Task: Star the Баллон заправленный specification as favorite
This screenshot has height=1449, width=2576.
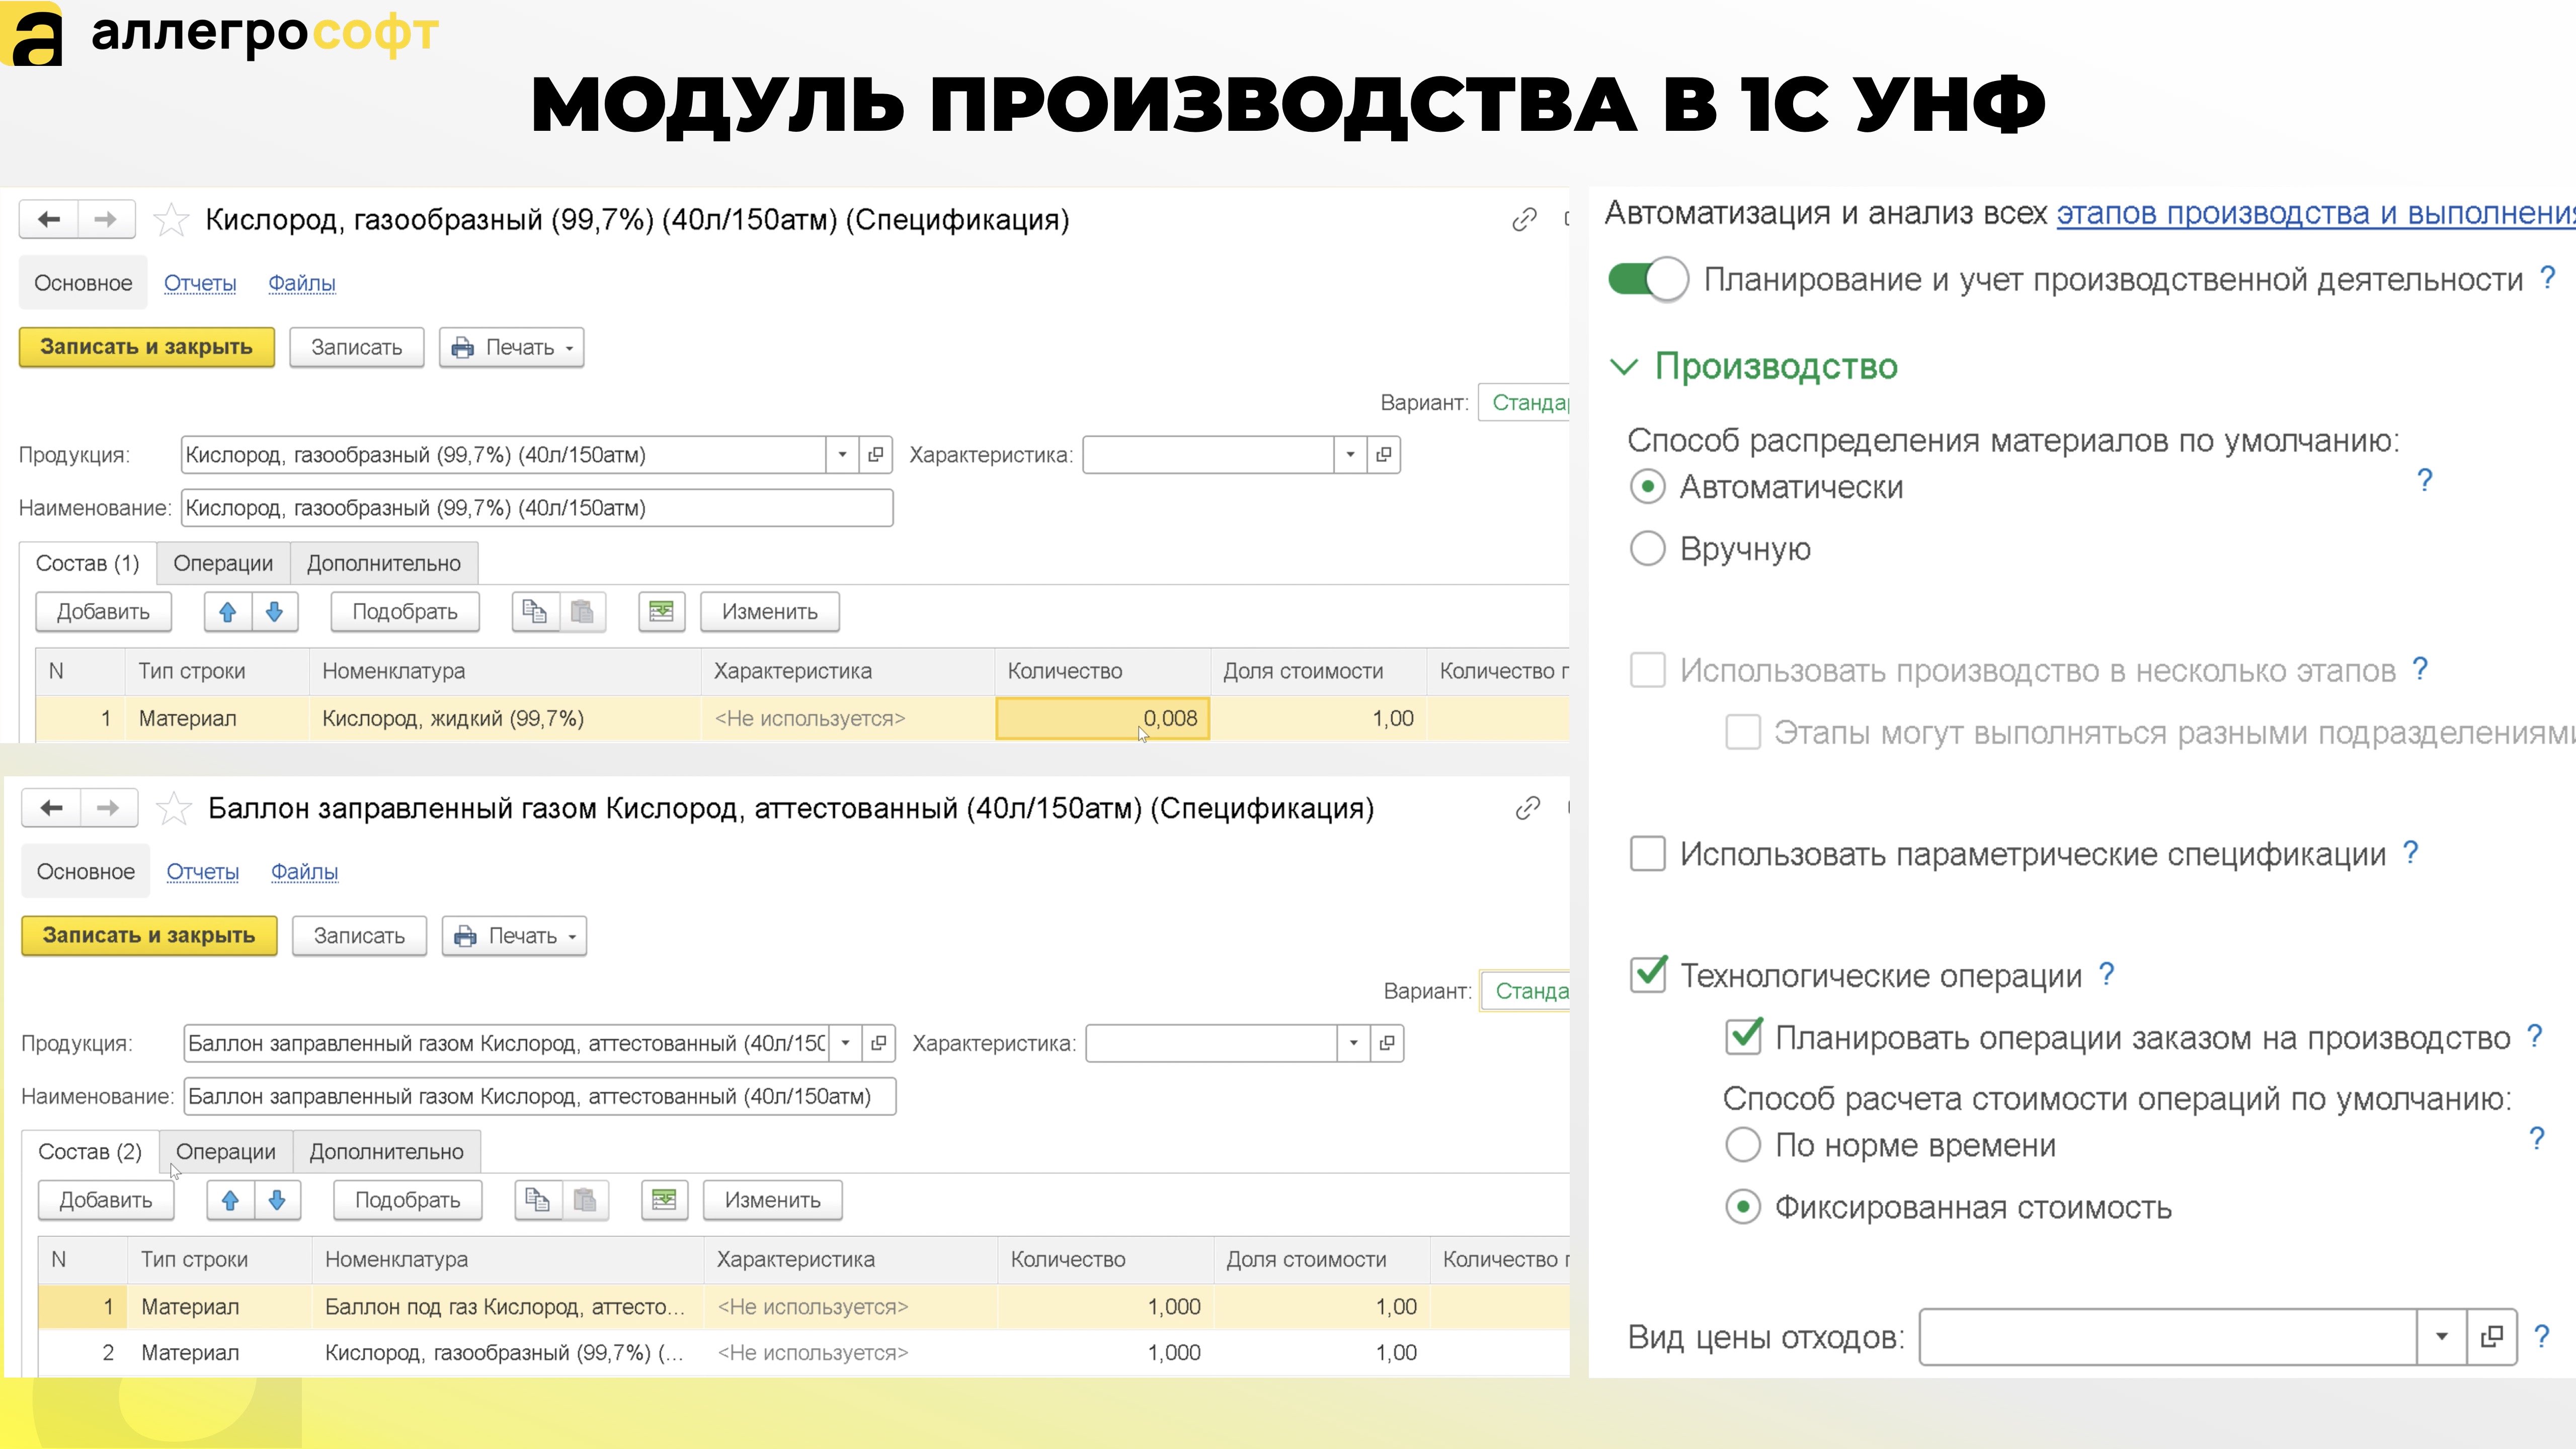Action: (x=174, y=808)
